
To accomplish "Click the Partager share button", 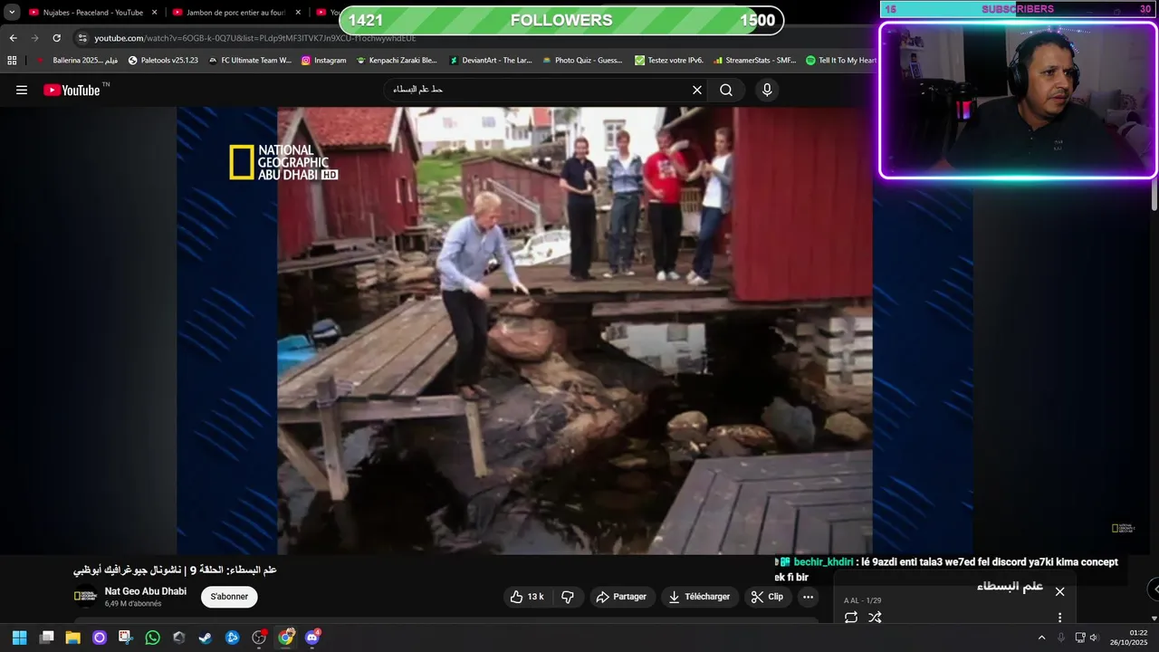I will 622,597.
